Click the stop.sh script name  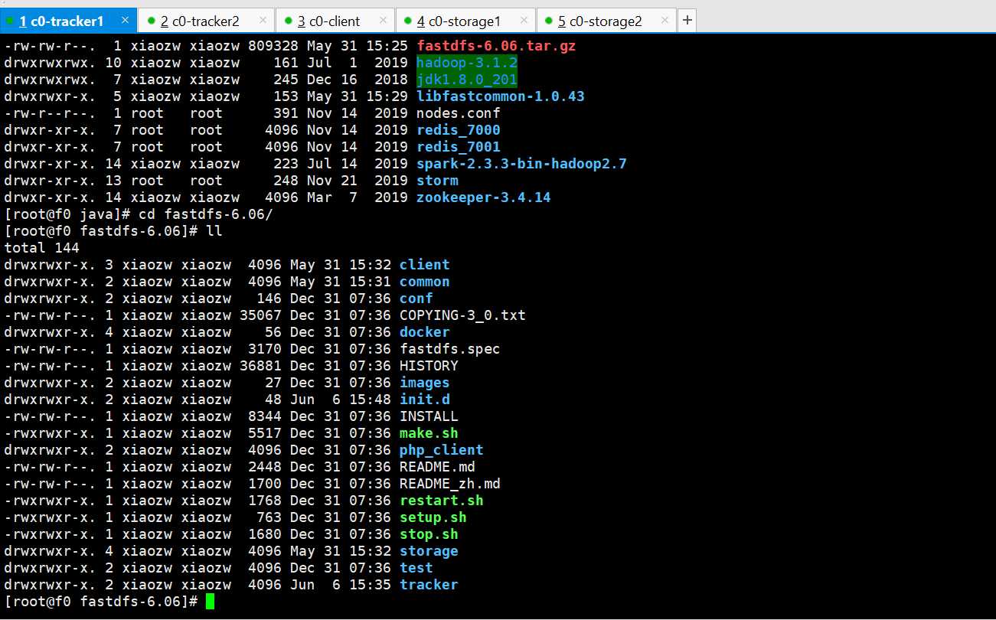(429, 534)
